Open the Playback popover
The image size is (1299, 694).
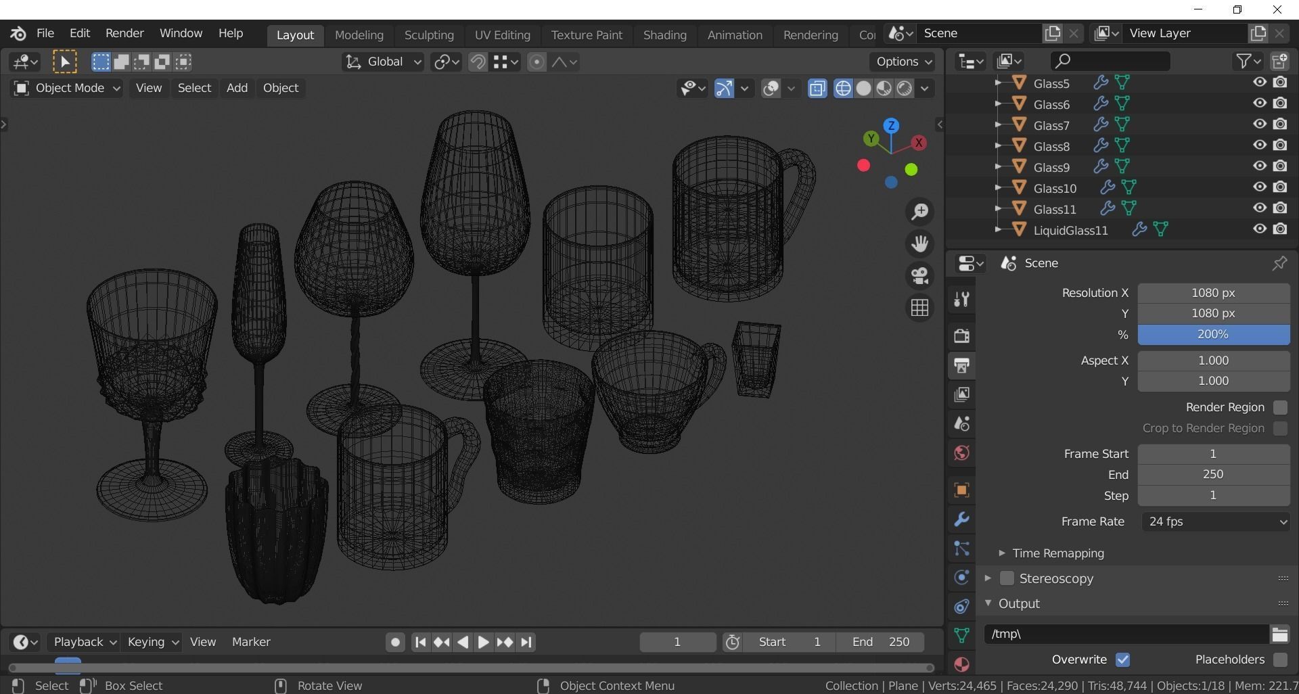click(84, 642)
